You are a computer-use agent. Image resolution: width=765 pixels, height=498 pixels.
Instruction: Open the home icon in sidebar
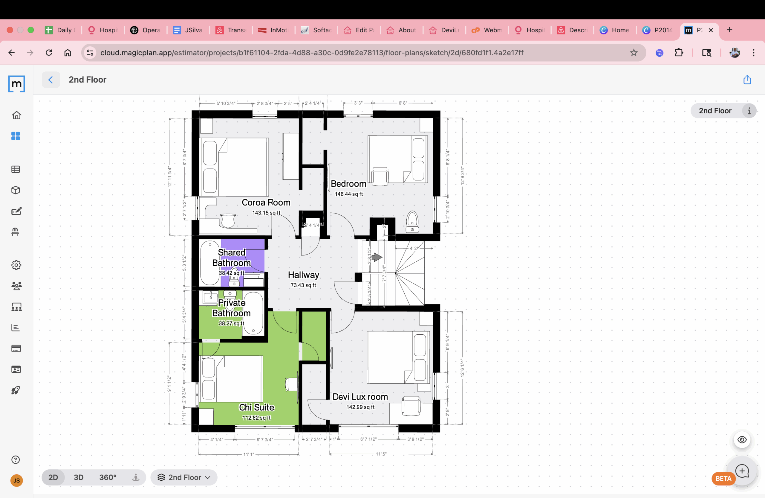point(16,115)
